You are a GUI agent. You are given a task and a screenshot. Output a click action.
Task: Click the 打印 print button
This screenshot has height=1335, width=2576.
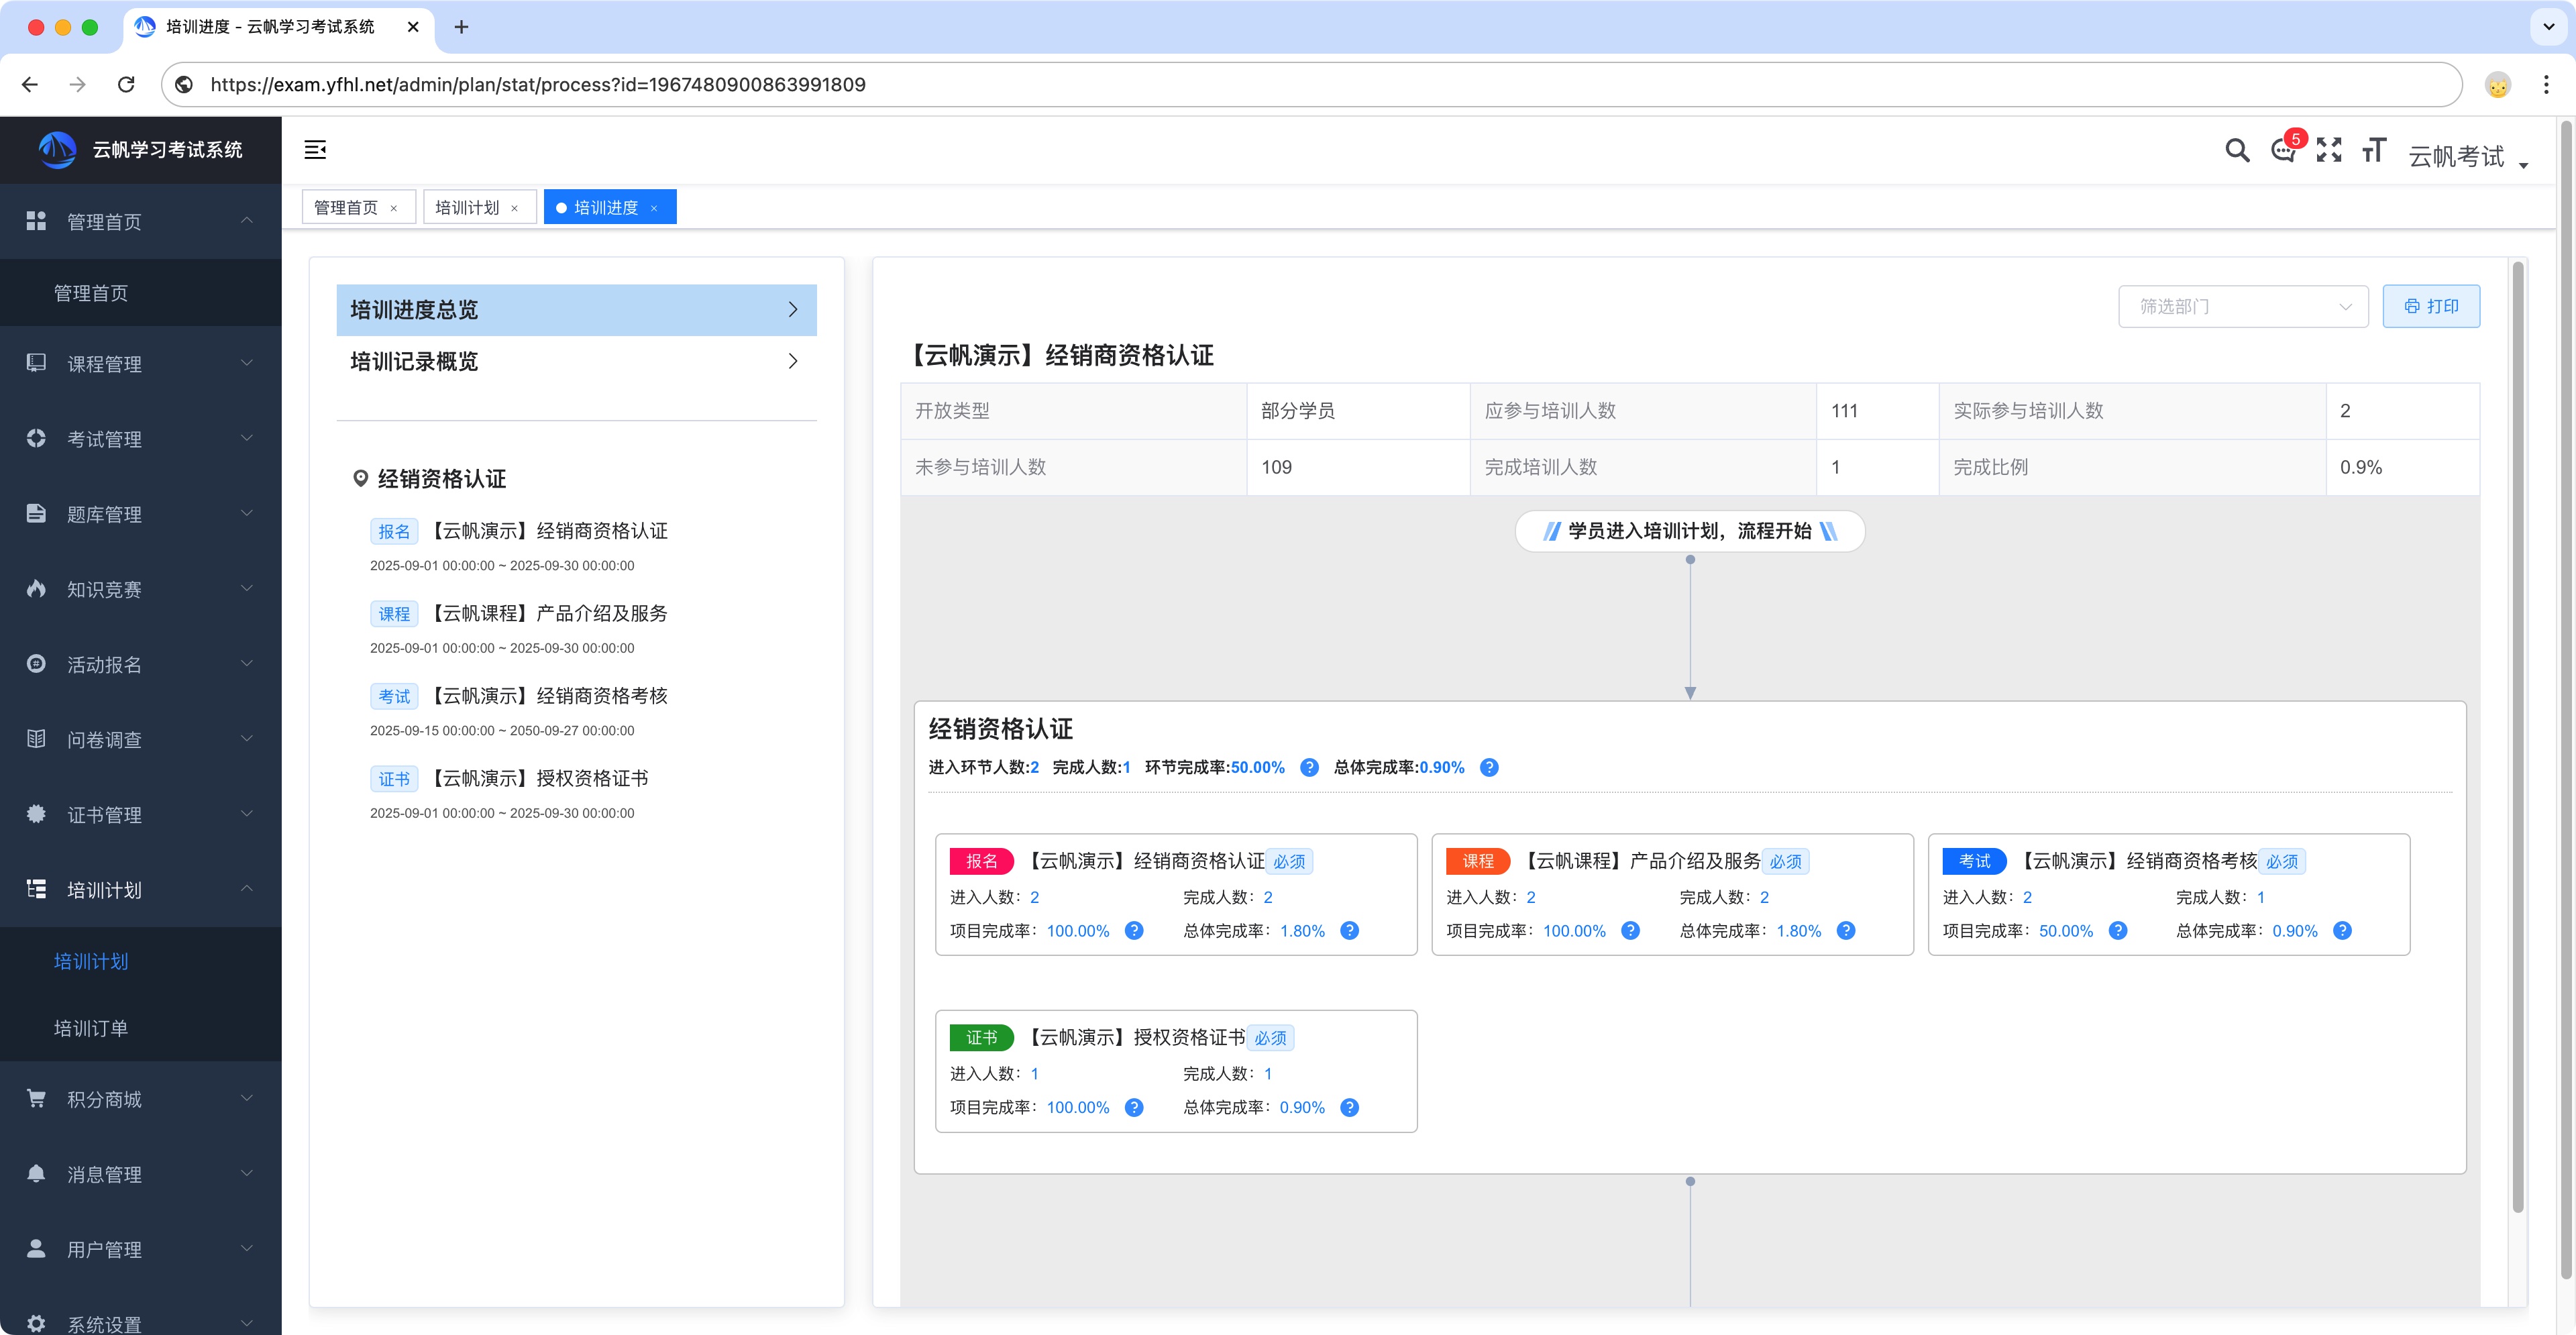2431,306
